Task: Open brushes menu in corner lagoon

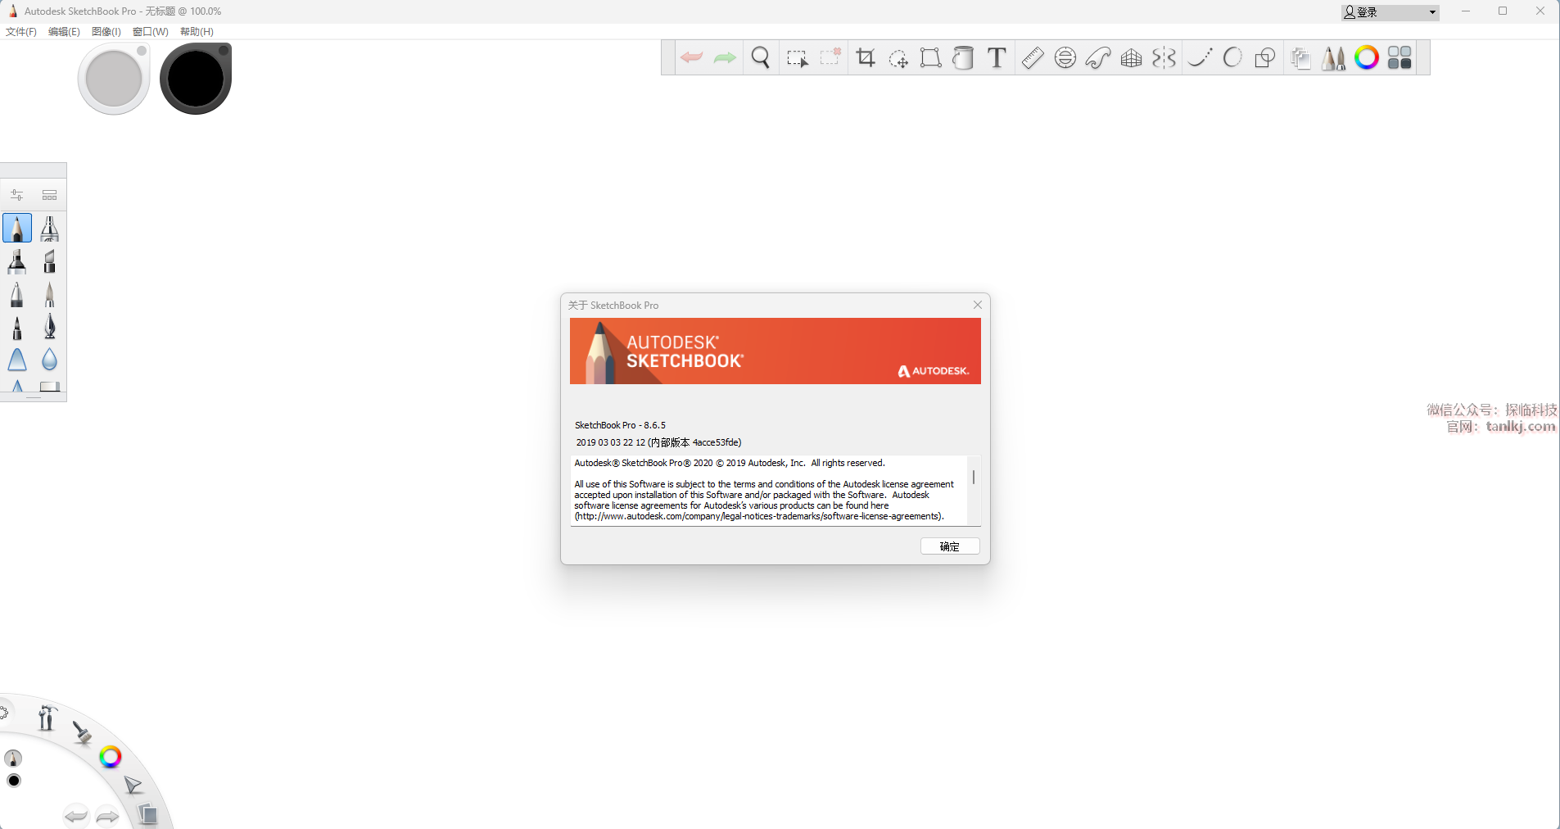Action: (82, 732)
